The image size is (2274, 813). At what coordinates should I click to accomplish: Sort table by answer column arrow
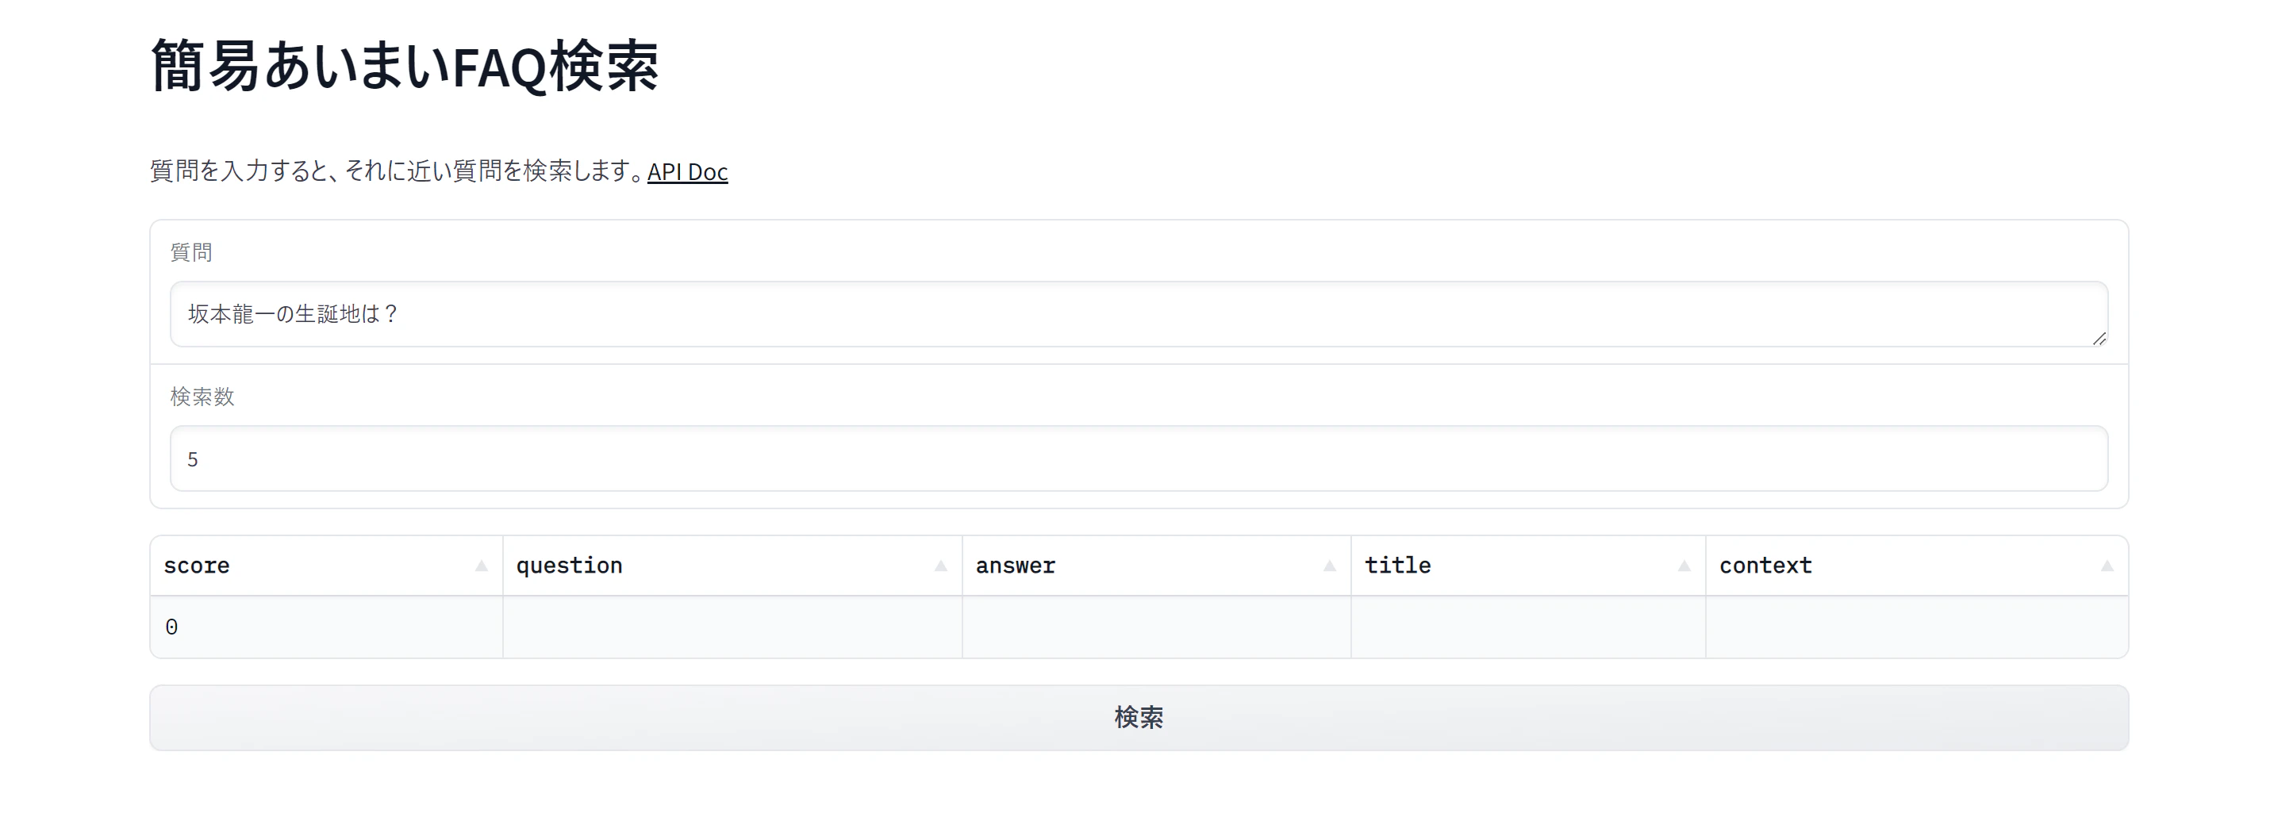pos(1330,566)
